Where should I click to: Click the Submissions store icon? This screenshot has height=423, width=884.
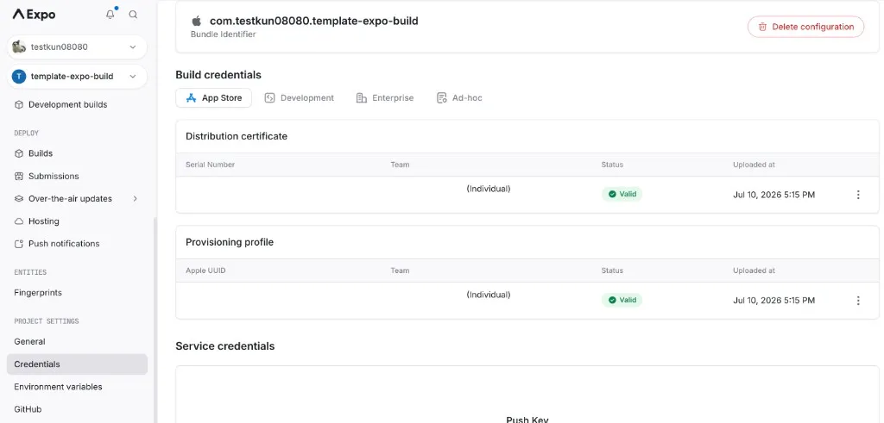tap(19, 176)
